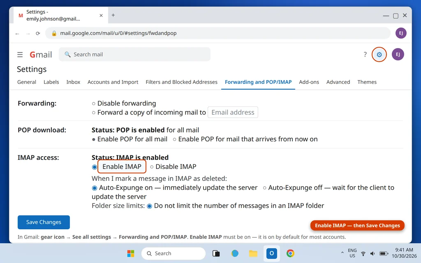This screenshot has height=263, width=421.
Task: Click the Save Changes button
Action: pos(44,222)
